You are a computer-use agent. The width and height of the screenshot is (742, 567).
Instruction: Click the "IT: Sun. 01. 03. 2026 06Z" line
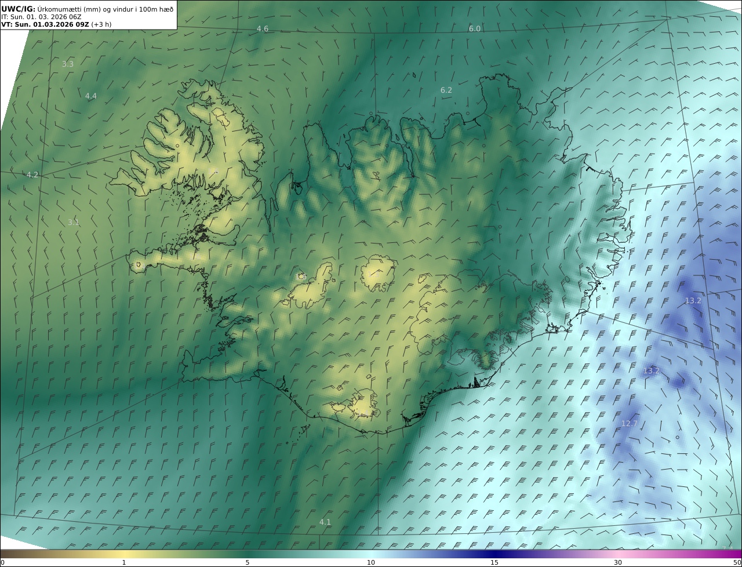(x=41, y=17)
